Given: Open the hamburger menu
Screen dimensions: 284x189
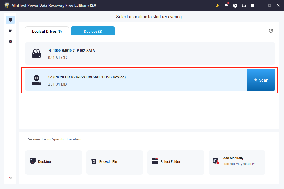Looking at the screenshot, I should click(x=252, y=5).
